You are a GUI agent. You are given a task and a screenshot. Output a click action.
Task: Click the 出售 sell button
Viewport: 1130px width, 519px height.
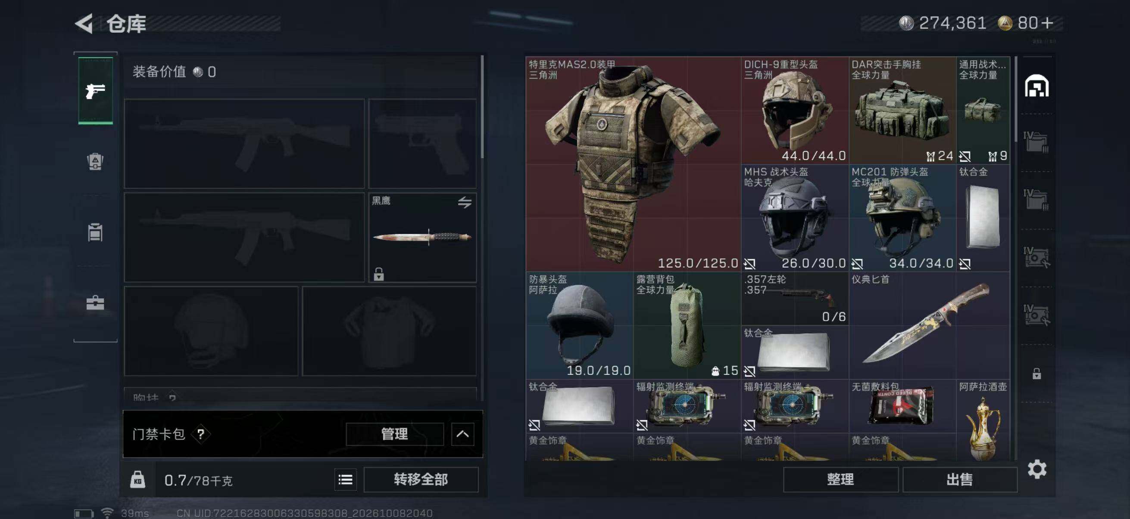point(959,479)
